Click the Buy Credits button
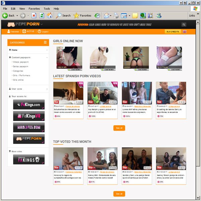This screenshot has width=201, height=201. coord(173,31)
